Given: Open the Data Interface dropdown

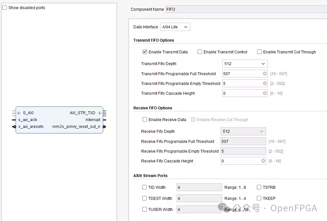Looking at the screenshot, I should (175, 27).
